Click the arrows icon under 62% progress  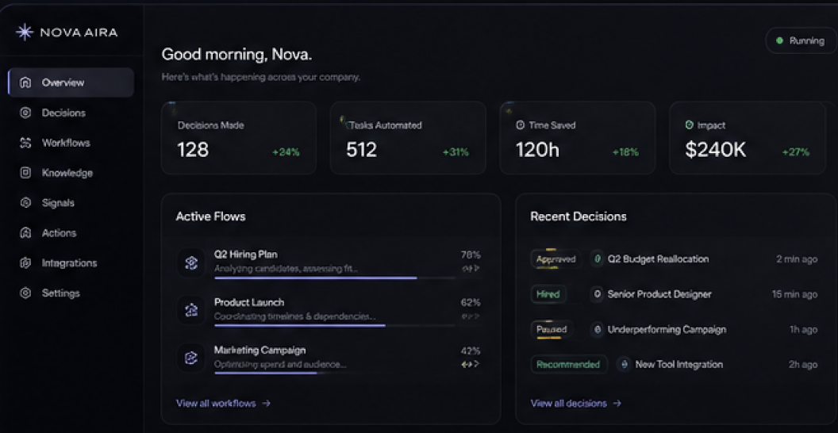471,316
